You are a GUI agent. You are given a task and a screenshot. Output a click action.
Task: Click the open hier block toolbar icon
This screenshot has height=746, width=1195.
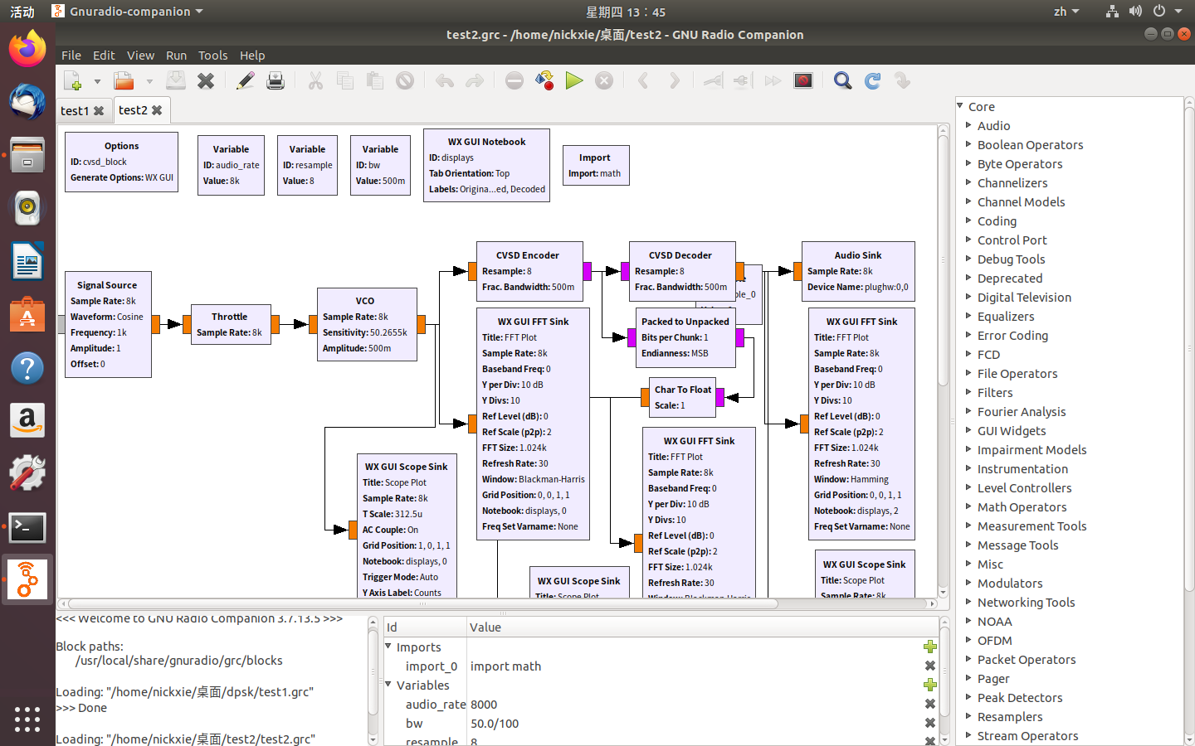point(903,80)
